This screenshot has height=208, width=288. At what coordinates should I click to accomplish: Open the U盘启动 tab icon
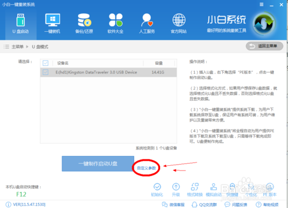pyautogui.click(x=21, y=20)
